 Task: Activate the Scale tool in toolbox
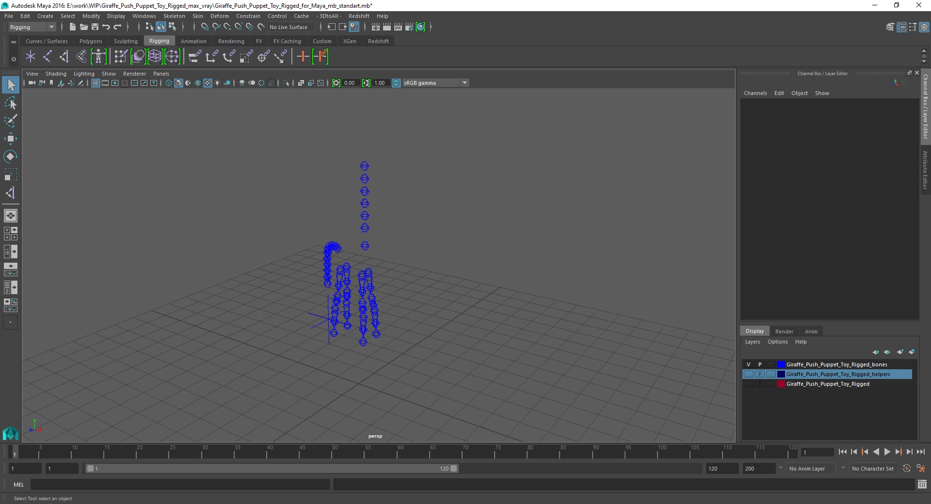pyautogui.click(x=11, y=174)
